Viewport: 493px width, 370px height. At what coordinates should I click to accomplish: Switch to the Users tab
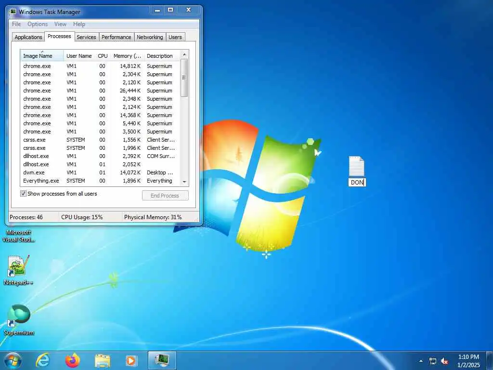[175, 37]
